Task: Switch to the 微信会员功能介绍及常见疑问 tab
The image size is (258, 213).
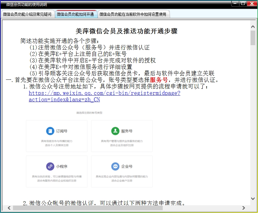Action: [27, 14]
